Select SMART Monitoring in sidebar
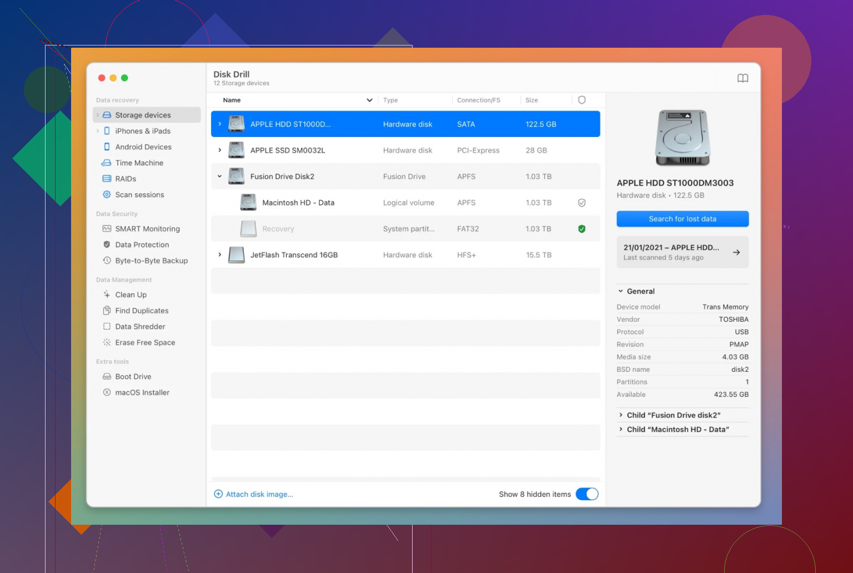Screen dimensions: 853x573 tap(146, 229)
